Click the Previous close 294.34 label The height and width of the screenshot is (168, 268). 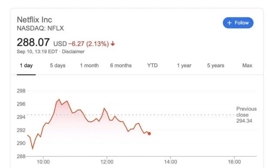pyautogui.click(x=246, y=115)
